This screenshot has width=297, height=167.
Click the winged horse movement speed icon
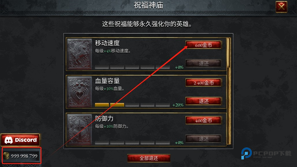(80, 54)
